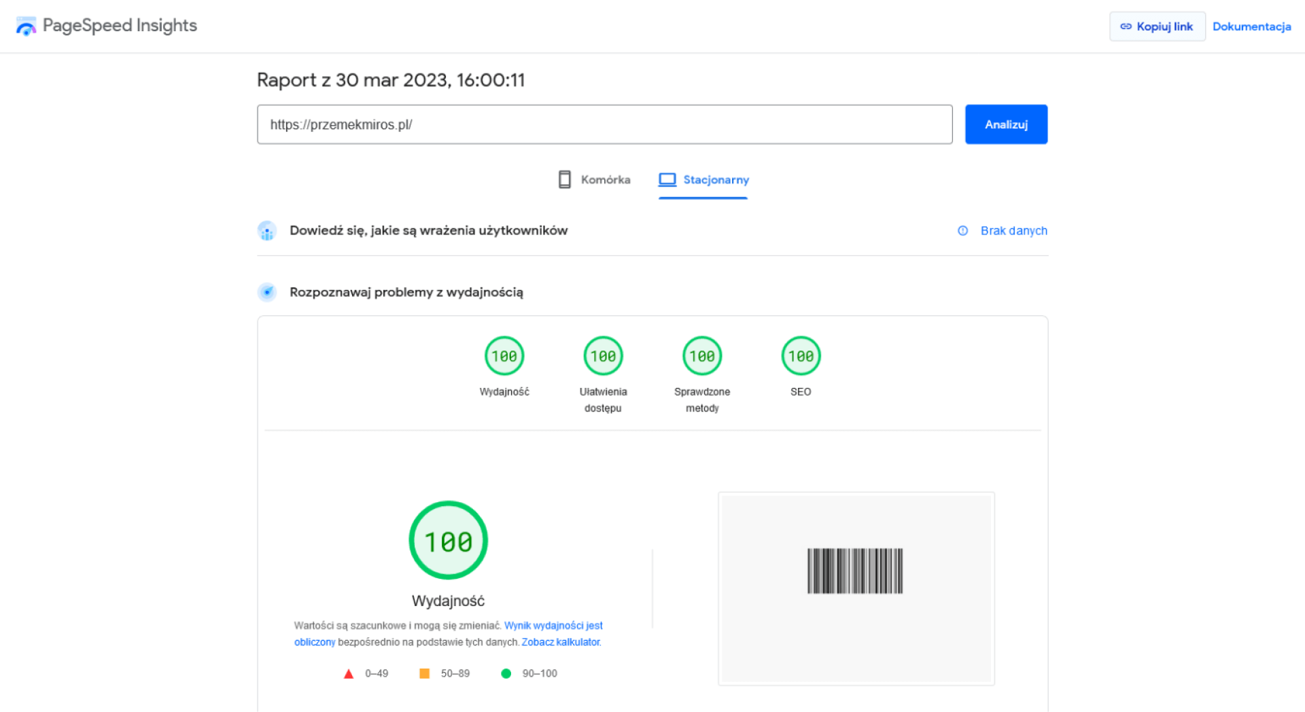Image resolution: width=1305 pixels, height=712 pixels.
Task: Click the Chrome UX data icon next to user experience
Action: click(x=267, y=230)
